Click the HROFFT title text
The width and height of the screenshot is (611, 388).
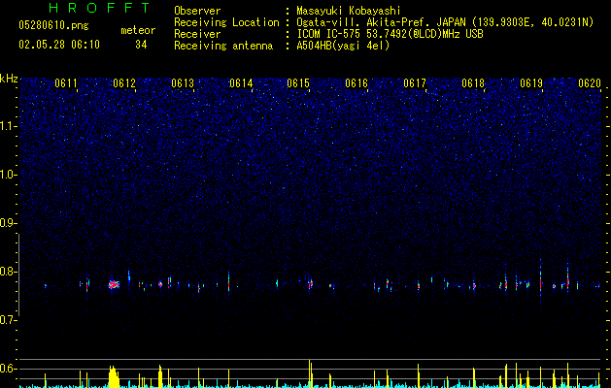(x=100, y=8)
